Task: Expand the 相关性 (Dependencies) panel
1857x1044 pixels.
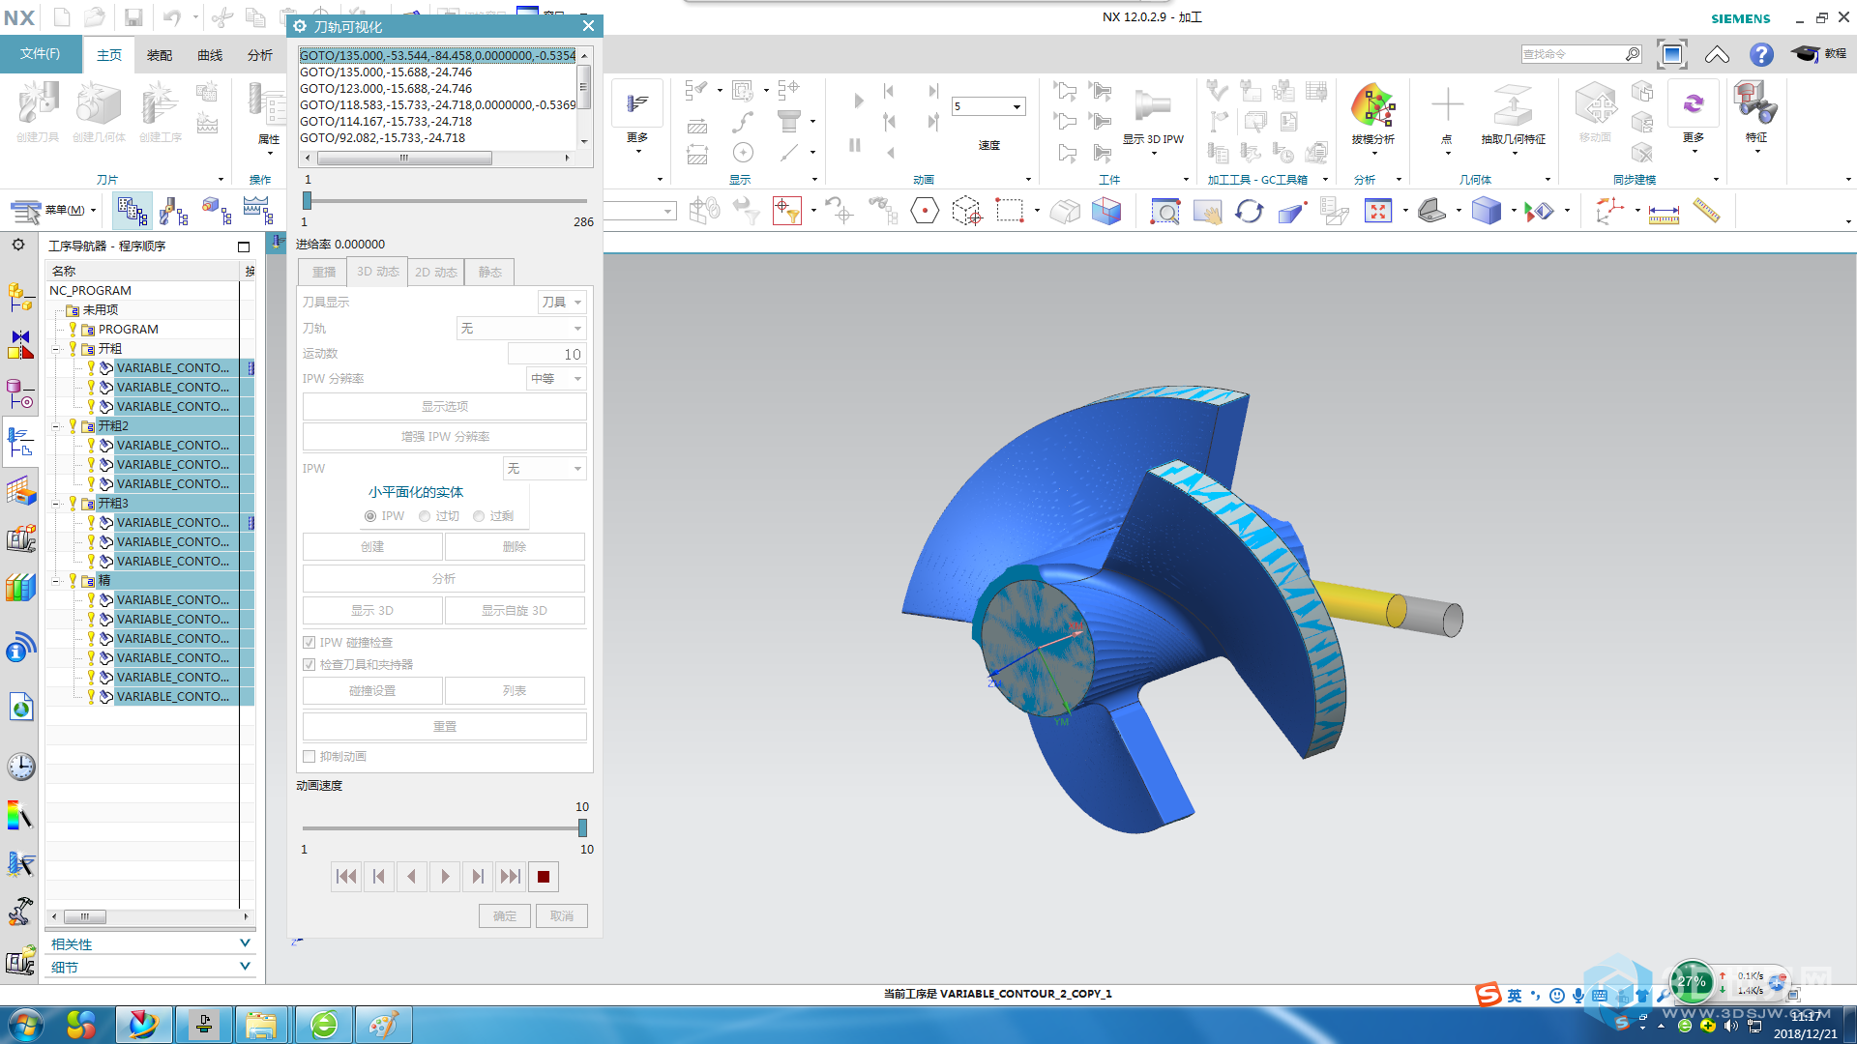Action: click(x=150, y=943)
